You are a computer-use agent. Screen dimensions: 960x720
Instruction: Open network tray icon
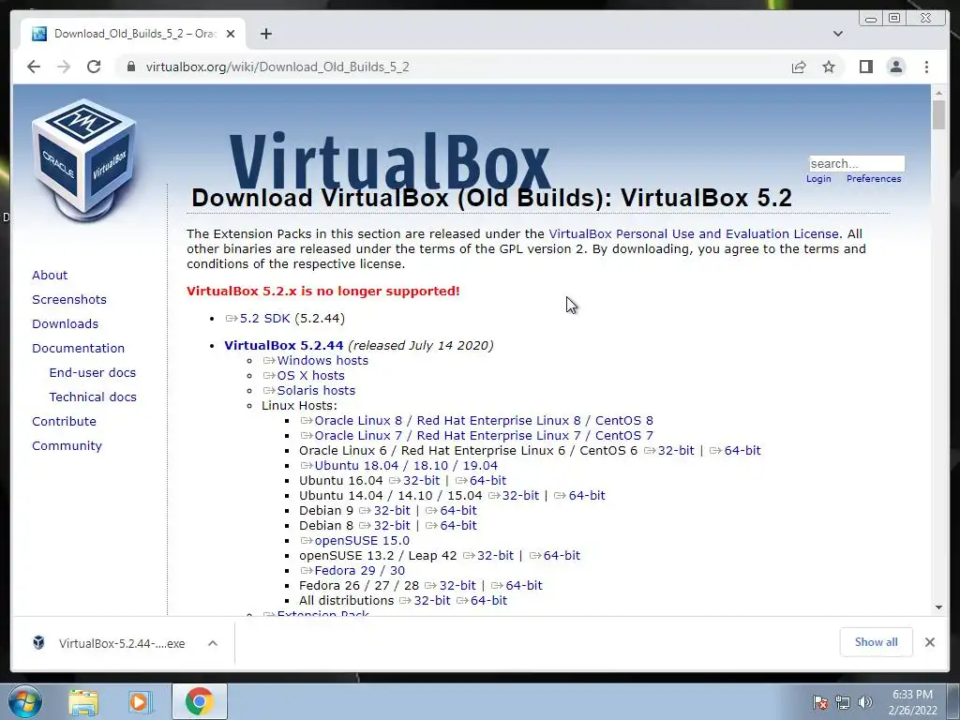click(843, 702)
